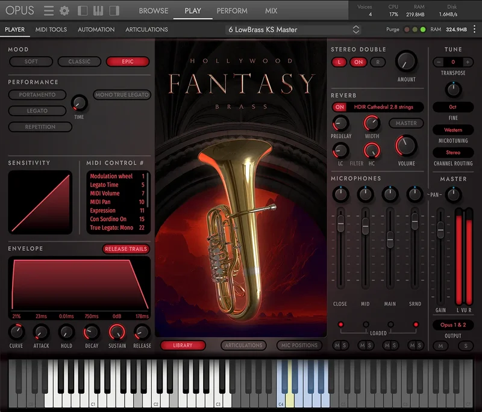Image resolution: width=482 pixels, height=412 pixels.
Task: Increase transpose with the plus button
Action: 468,62
